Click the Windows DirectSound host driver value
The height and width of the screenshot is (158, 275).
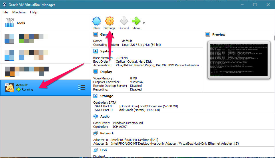click(128, 123)
